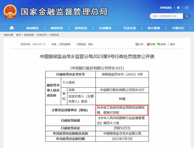Open the 专题专栏 menu
Image resolution: width=194 pixels, height=148 pixels.
[178, 28]
